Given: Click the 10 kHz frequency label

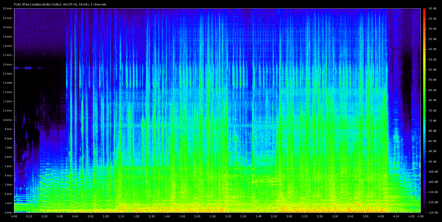Looking at the screenshot, I should click(x=7, y=120).
